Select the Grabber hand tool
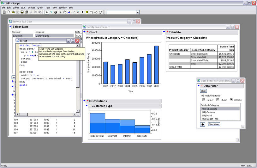257x168 pixels. (x=65, y=12)
